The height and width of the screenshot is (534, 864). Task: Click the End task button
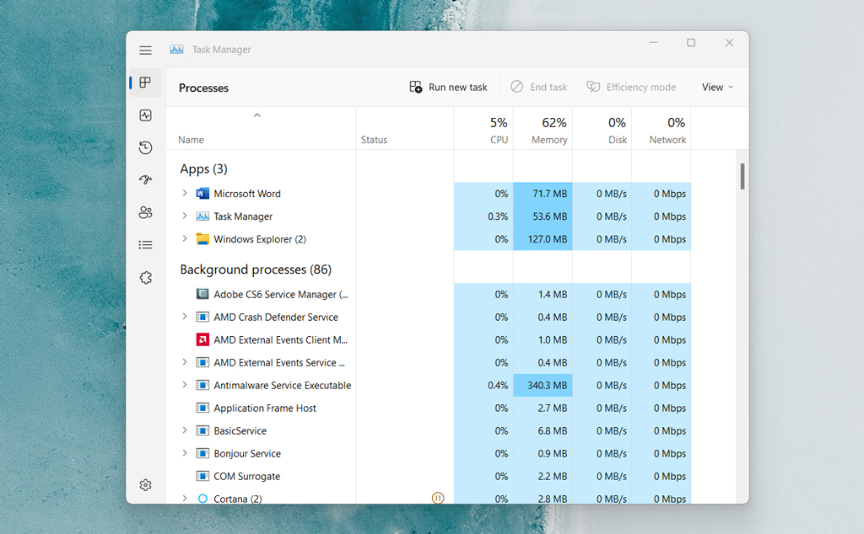(x=538, y=87)
